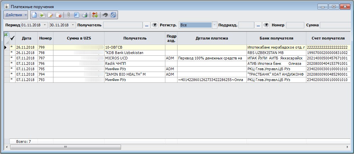Click the binoculars search icon
The height and width of the screenshot is (154, 354).
coord(105,15)
